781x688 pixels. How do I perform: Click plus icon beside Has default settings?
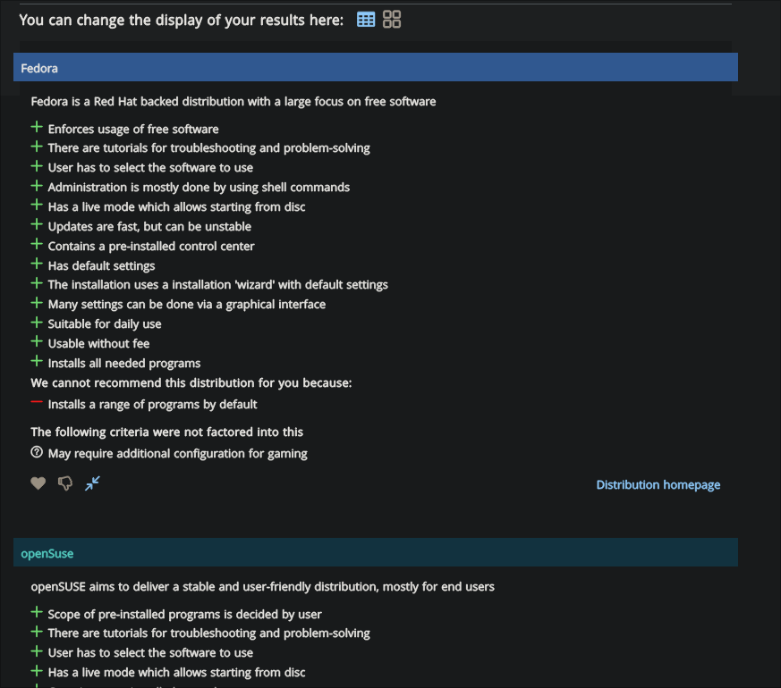pyautogui.click(x=37, y=264)
